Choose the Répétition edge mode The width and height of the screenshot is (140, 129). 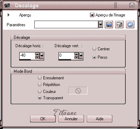click(40, 85)
